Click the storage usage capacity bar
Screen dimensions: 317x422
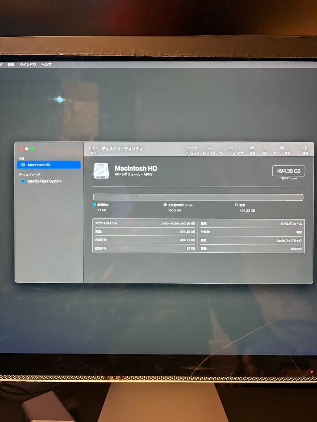198,196
